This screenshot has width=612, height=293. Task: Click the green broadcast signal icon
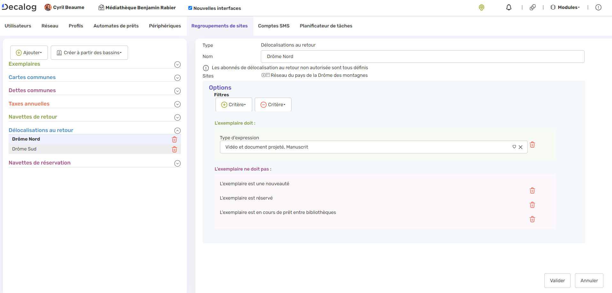[481, 7]
